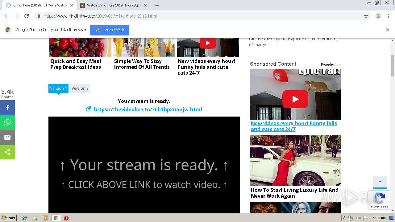395x222 pixels.
Task: Play the small cat video thumbnail
Action: 208,43
